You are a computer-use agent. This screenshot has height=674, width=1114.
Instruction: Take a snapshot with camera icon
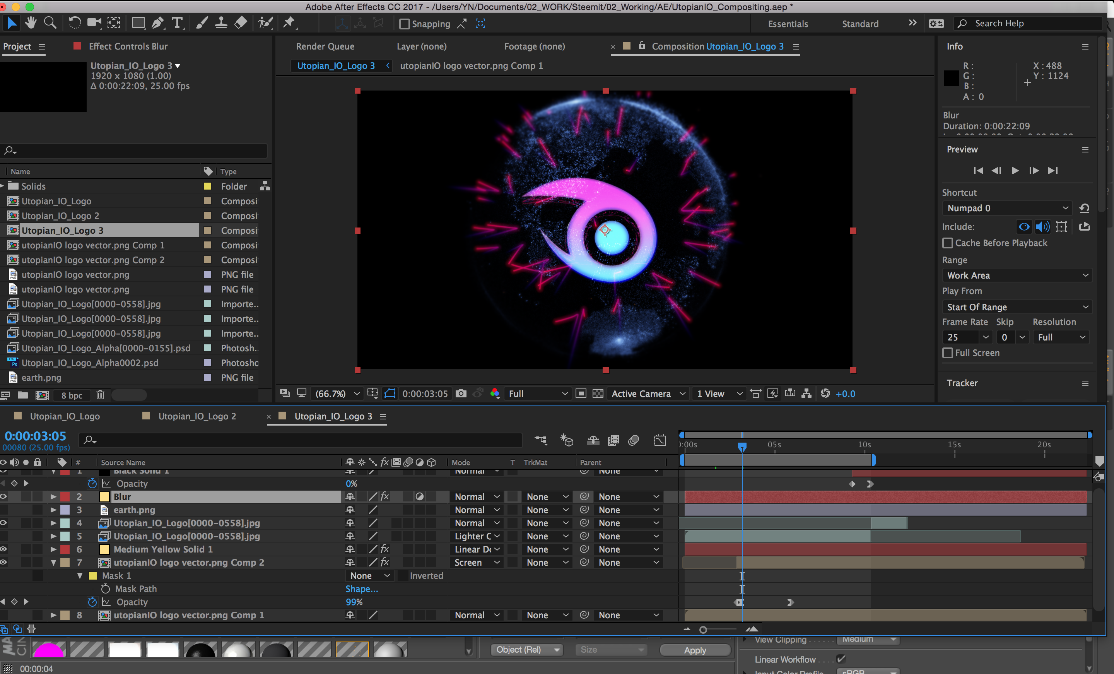coord(461,393)
